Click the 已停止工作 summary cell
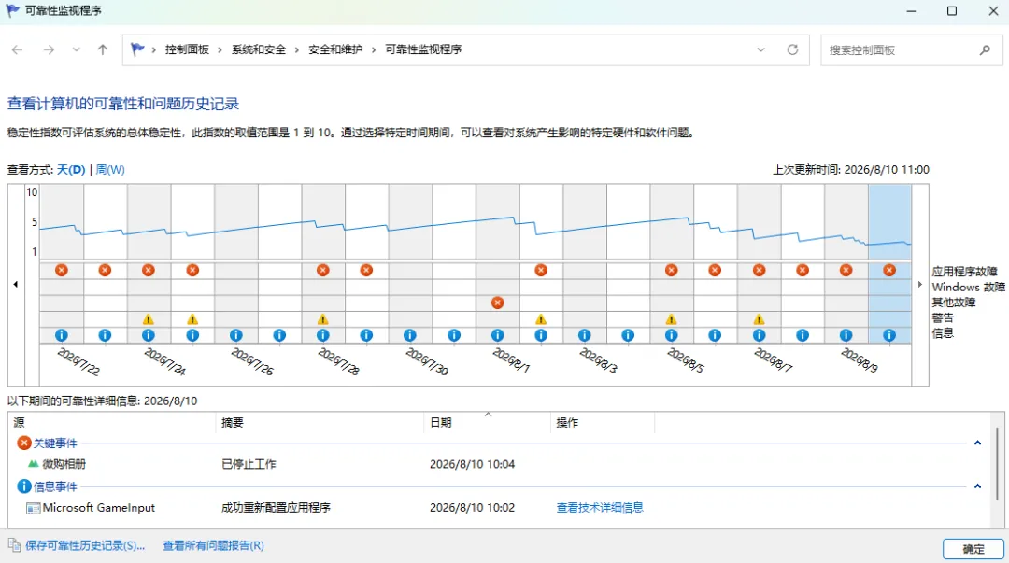This screenshot has width=1009, height=563. 249,464
